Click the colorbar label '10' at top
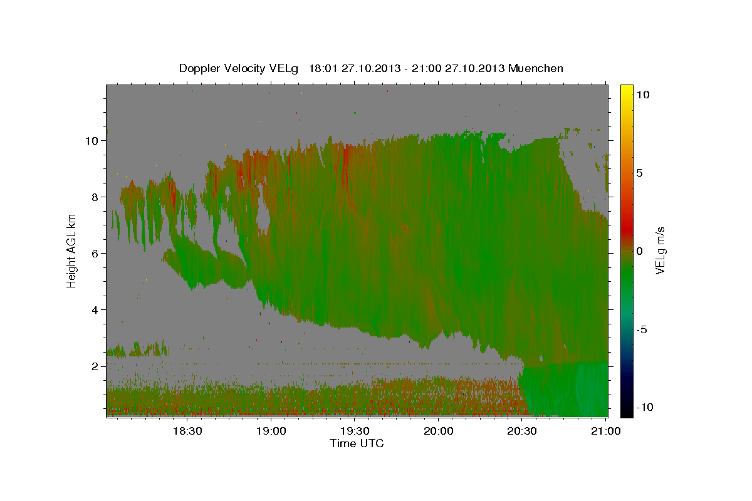Screen dimensions: 752x501 pyautogui.click(x=644, y=94)
